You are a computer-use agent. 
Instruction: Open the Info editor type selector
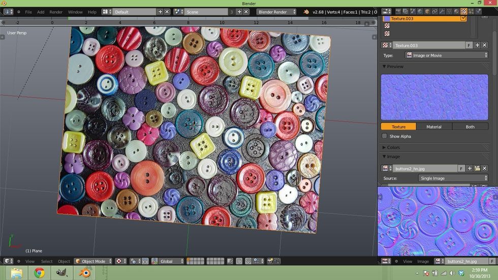pos(8,12)
